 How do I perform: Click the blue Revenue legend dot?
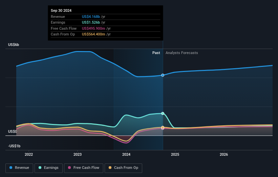11,168
